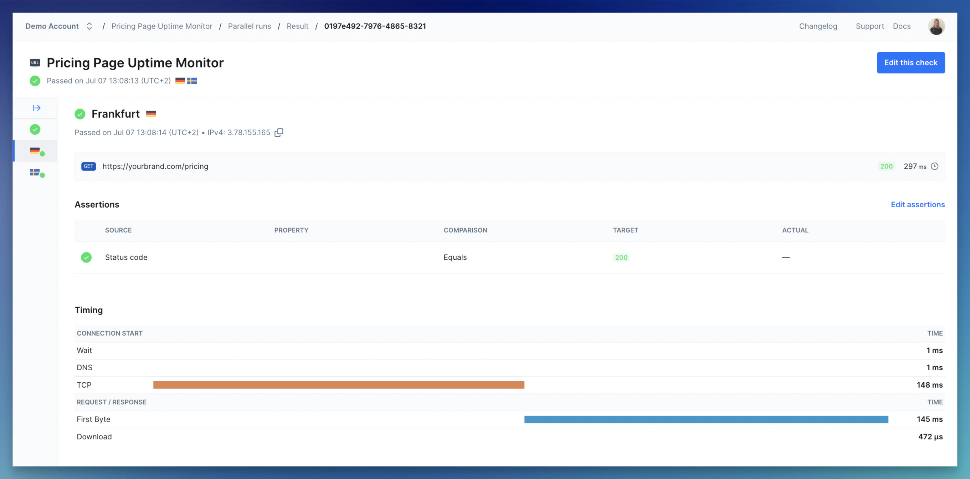
Task: Click the German flag beside the Frankfurt heading
Action: click(x=152, y=114)
